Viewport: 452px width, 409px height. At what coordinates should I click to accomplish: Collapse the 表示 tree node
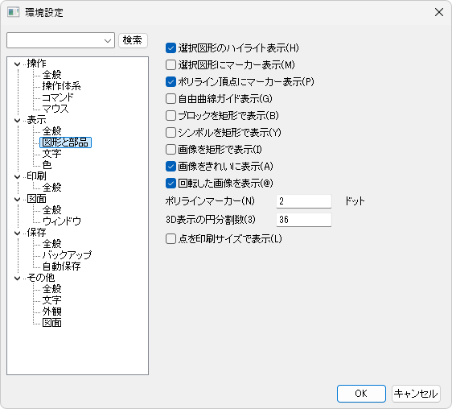point(18,120)
